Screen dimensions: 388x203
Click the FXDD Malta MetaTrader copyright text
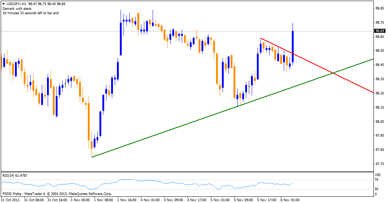57,194
